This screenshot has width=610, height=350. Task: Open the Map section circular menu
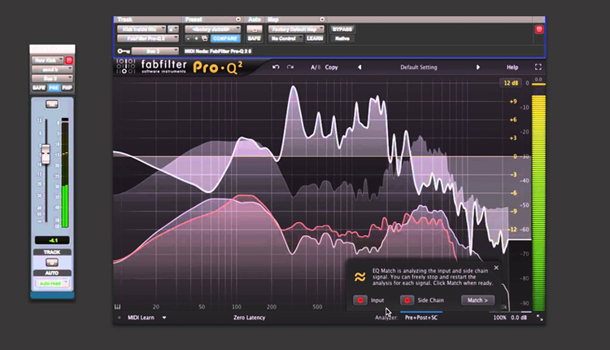(x=322, y=20)
